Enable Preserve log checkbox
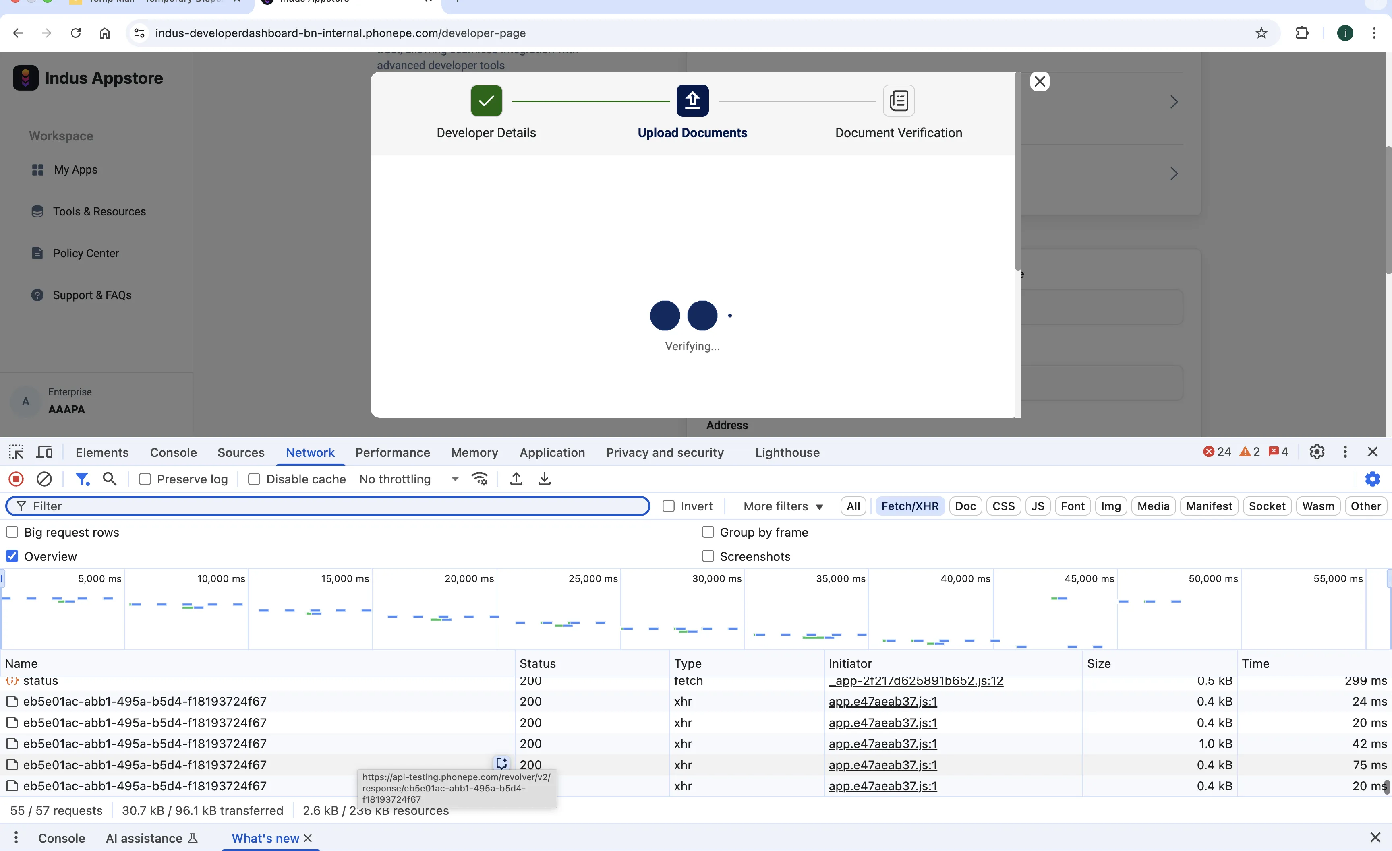The image size is (1392, 851). point(145,479)
